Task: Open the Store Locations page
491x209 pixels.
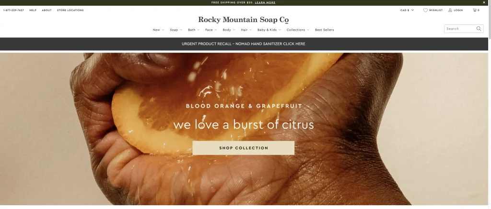Action: pyautogui.click(x=70, y=11)
